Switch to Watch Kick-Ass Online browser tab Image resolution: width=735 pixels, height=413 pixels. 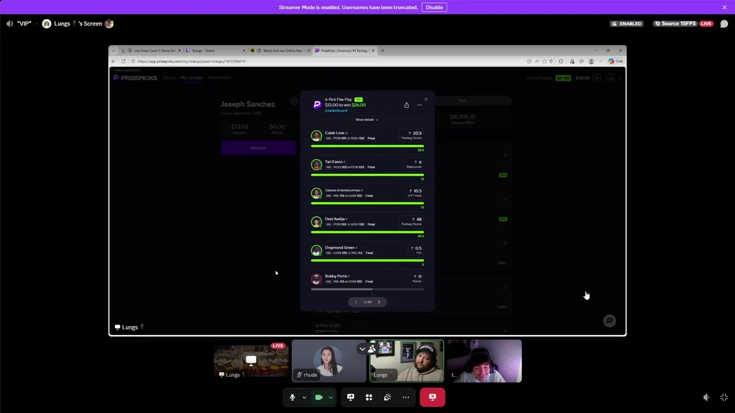(x=280, y=50)
